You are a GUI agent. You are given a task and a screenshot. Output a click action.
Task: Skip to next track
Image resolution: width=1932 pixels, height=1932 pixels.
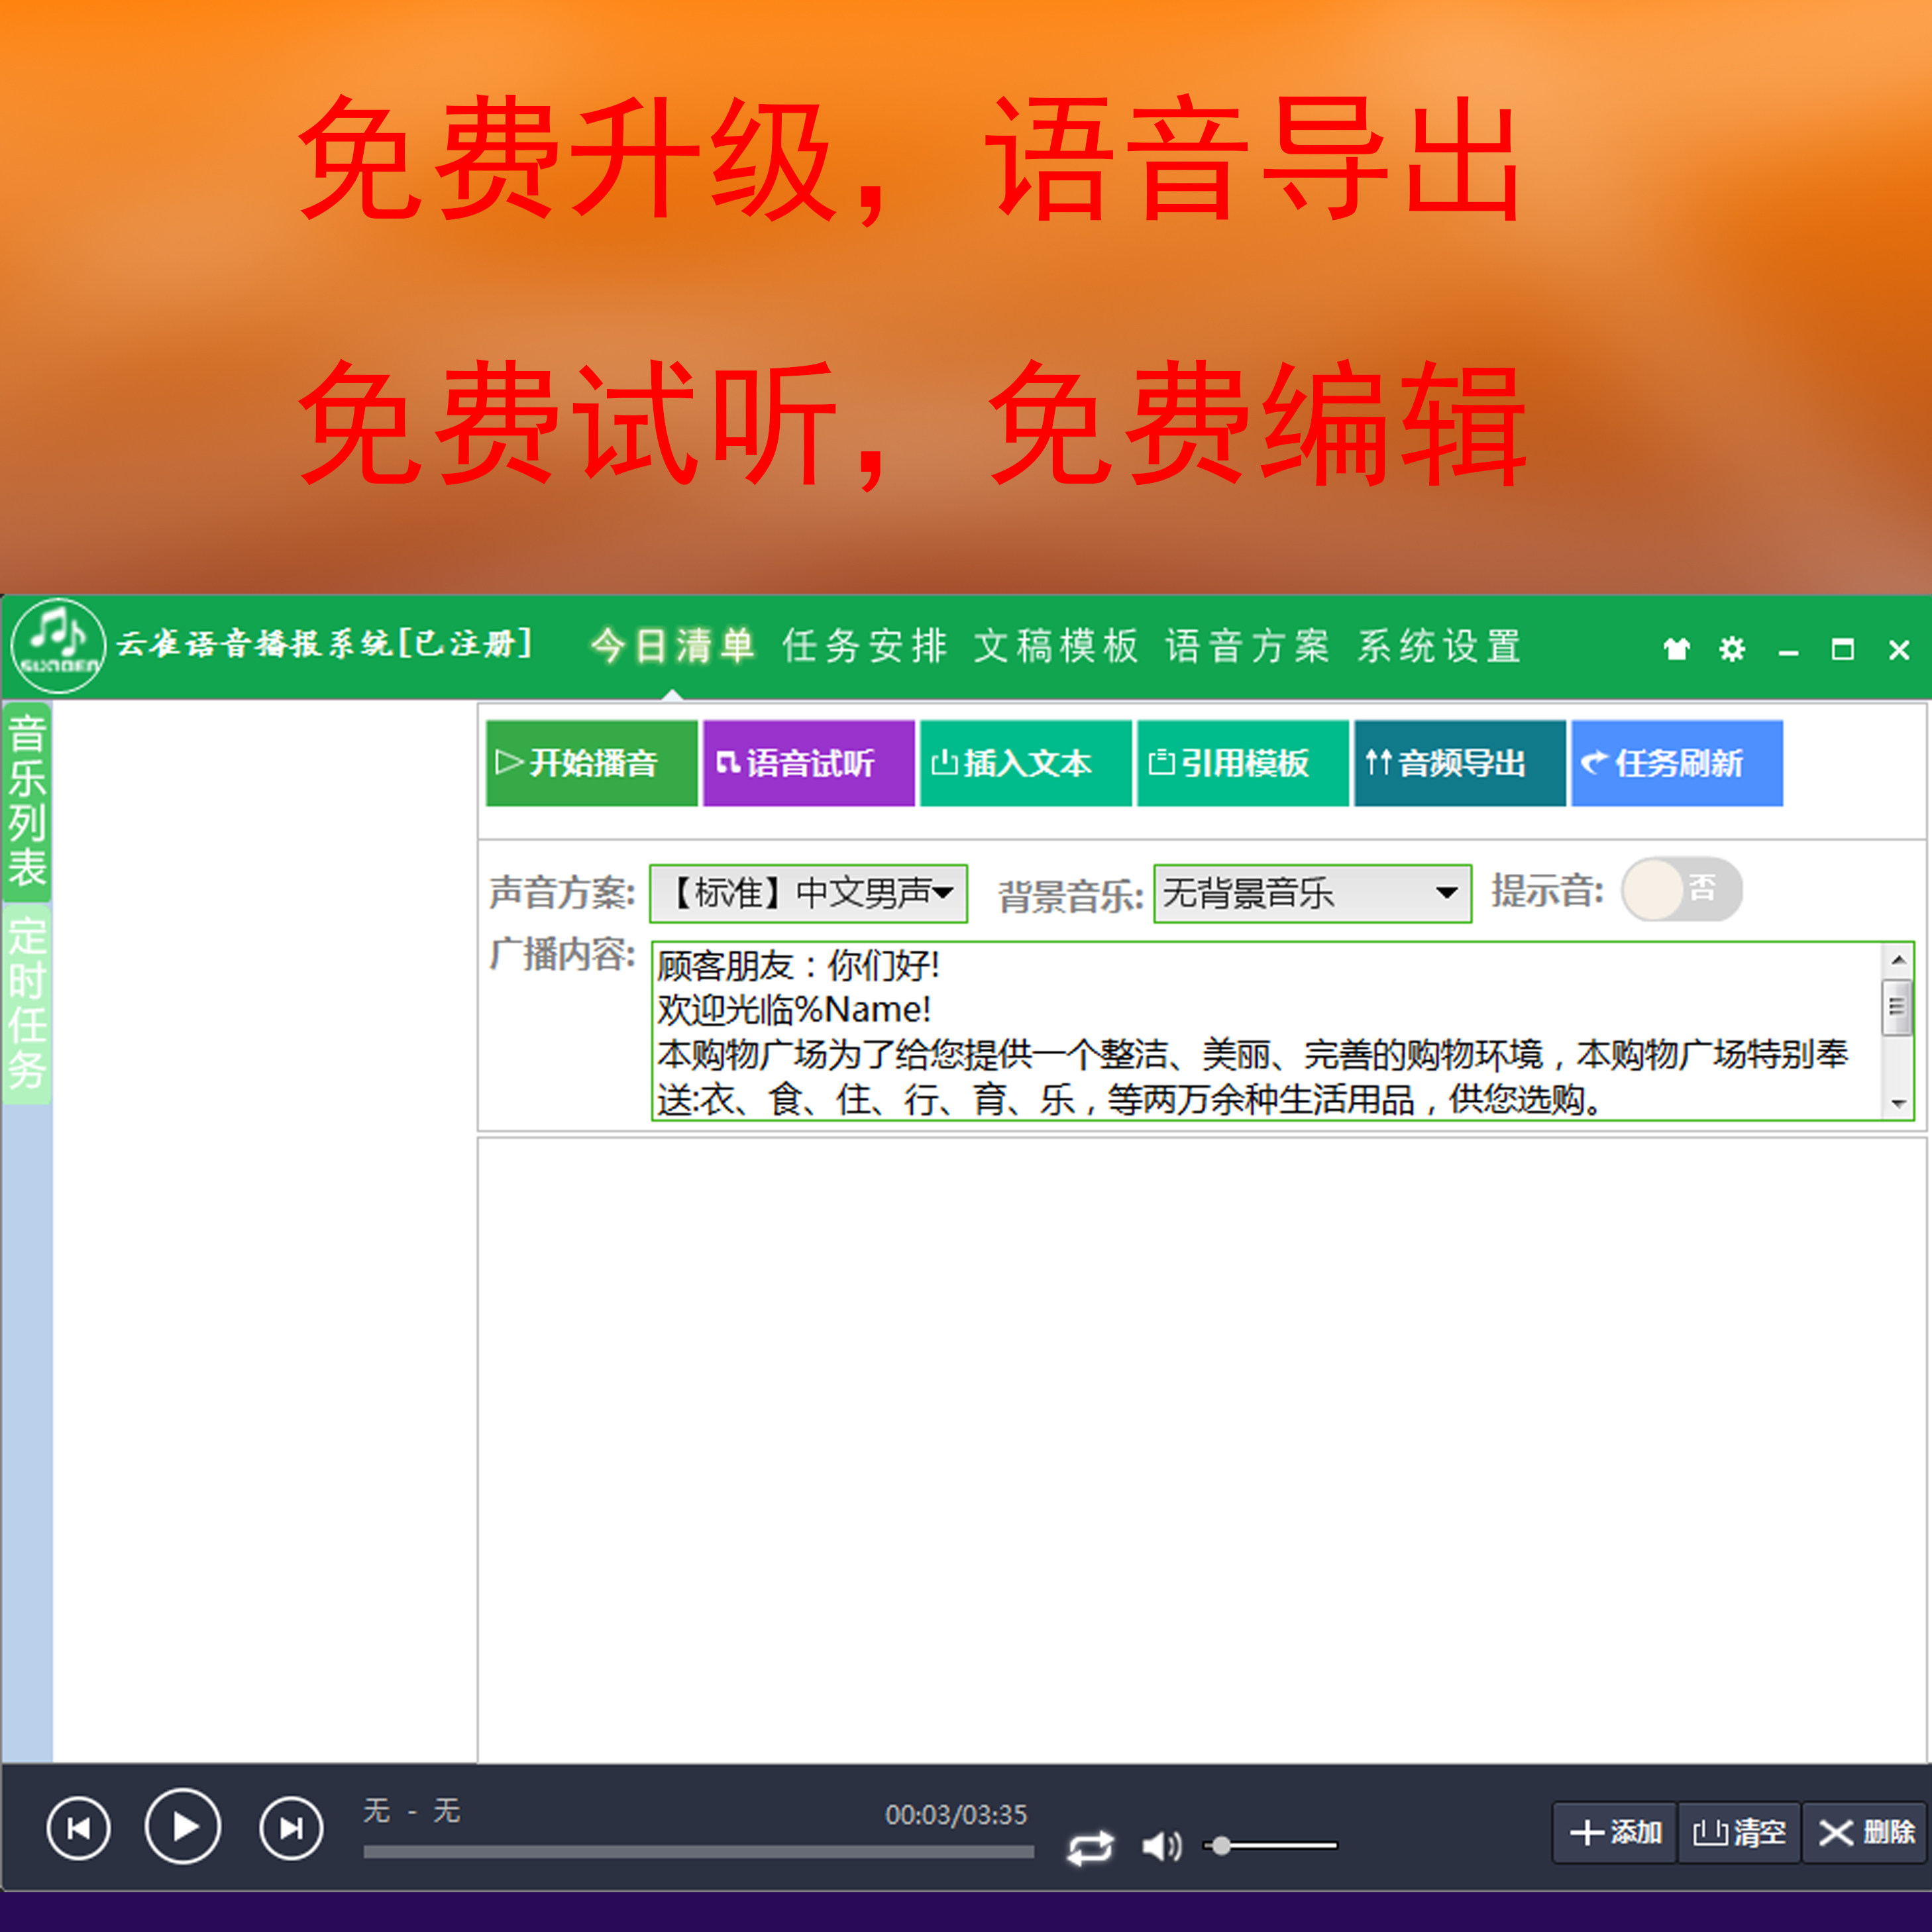pyautogui.click(x=291, y=1828)
